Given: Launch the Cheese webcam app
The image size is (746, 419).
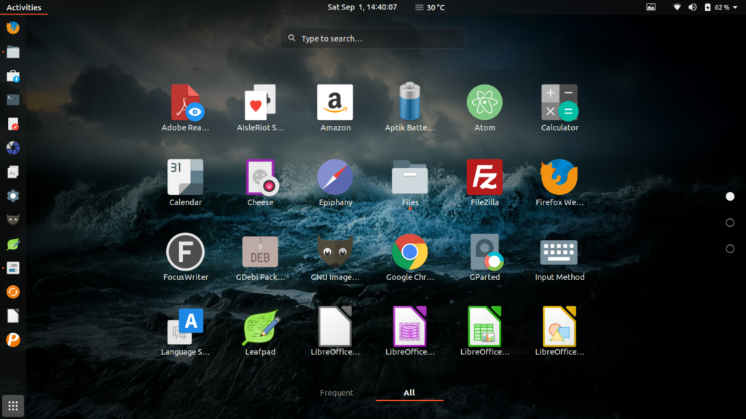Looking at the screenshot, I should point(260,183).
